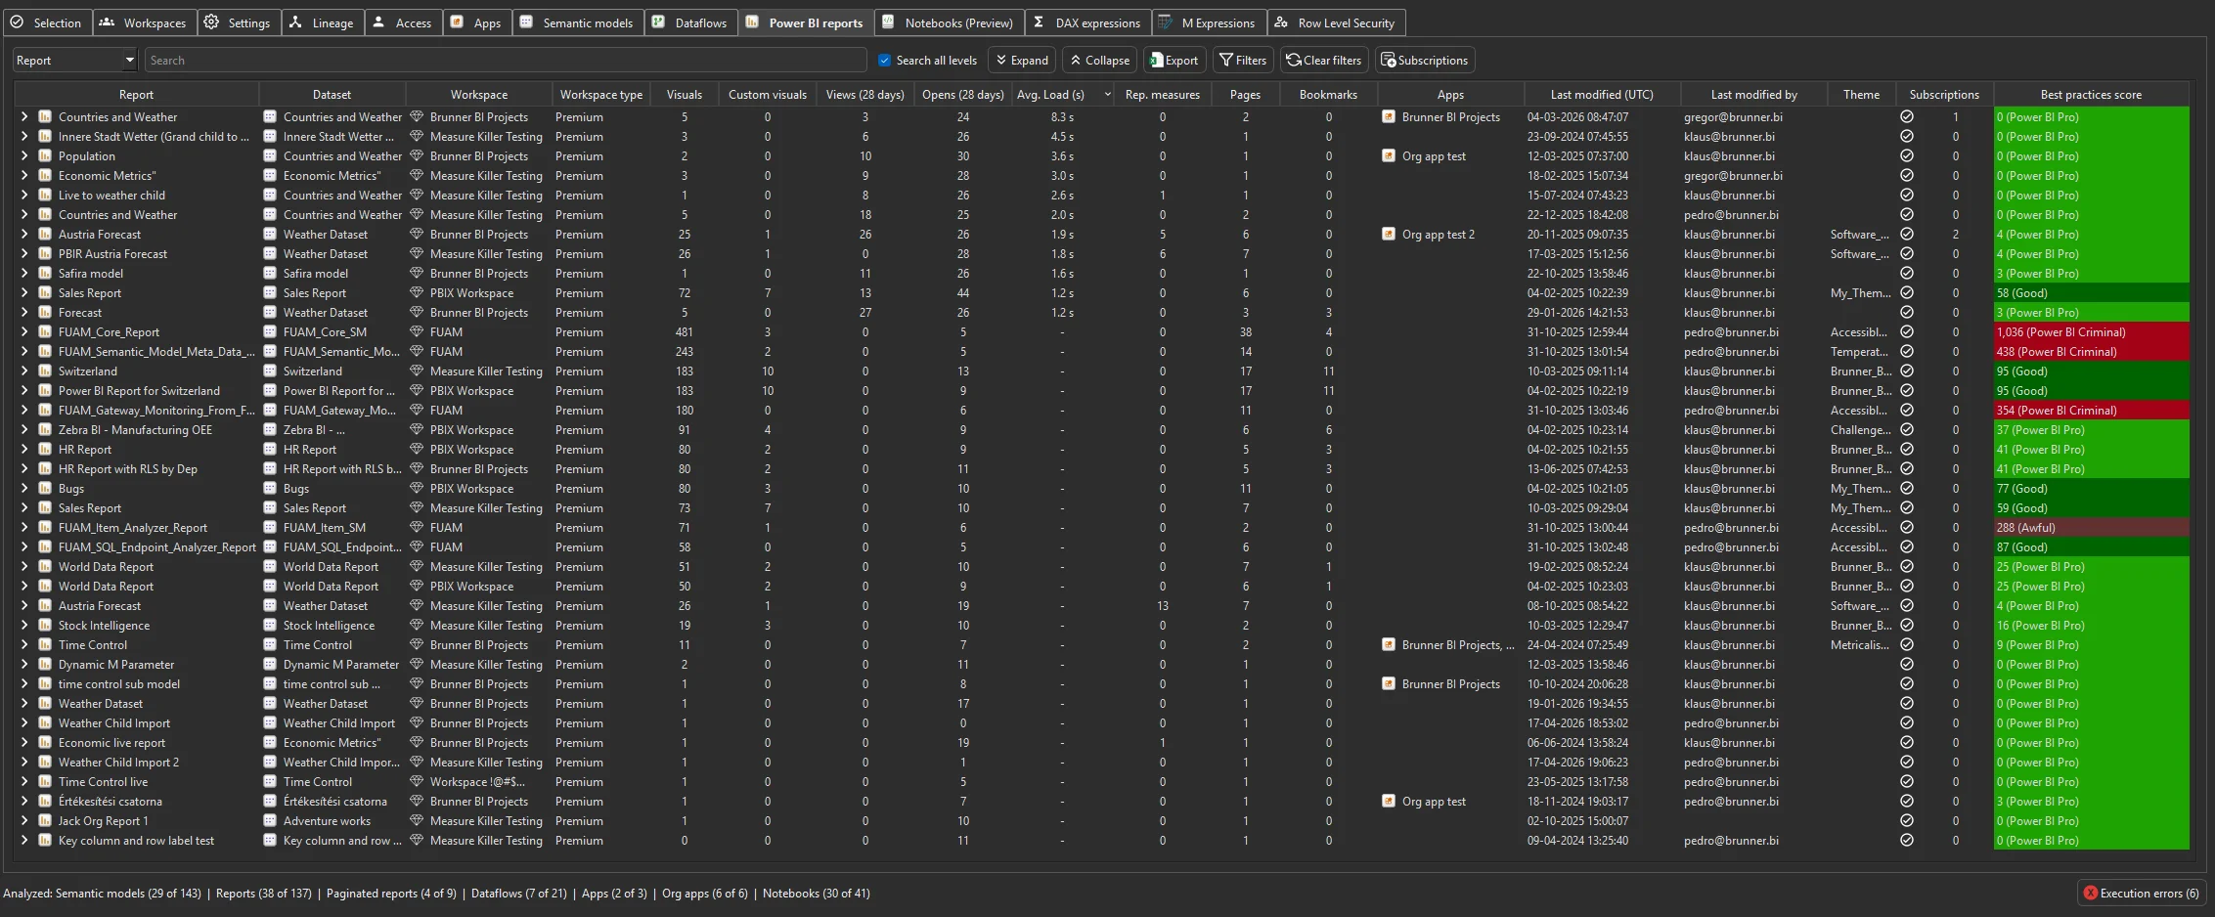This screenshot has height=917, width=2215.
Task: Click the Collapse button
Action: [x=1099, y=61]
